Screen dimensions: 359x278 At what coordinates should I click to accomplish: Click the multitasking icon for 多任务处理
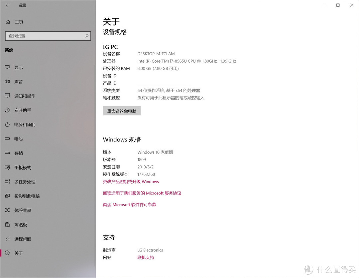click(7, 182)
